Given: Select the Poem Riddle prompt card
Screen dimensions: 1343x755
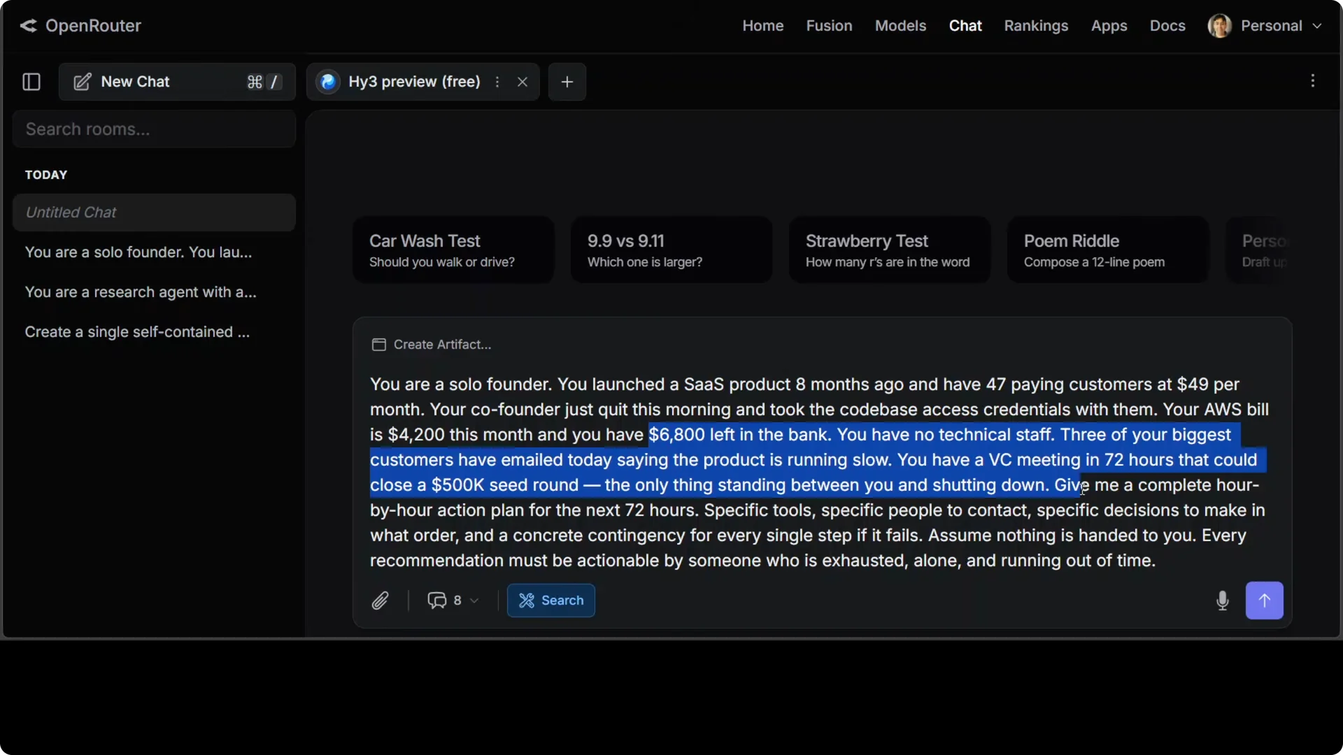Looking at the screenshot, I should point(1108,250).
